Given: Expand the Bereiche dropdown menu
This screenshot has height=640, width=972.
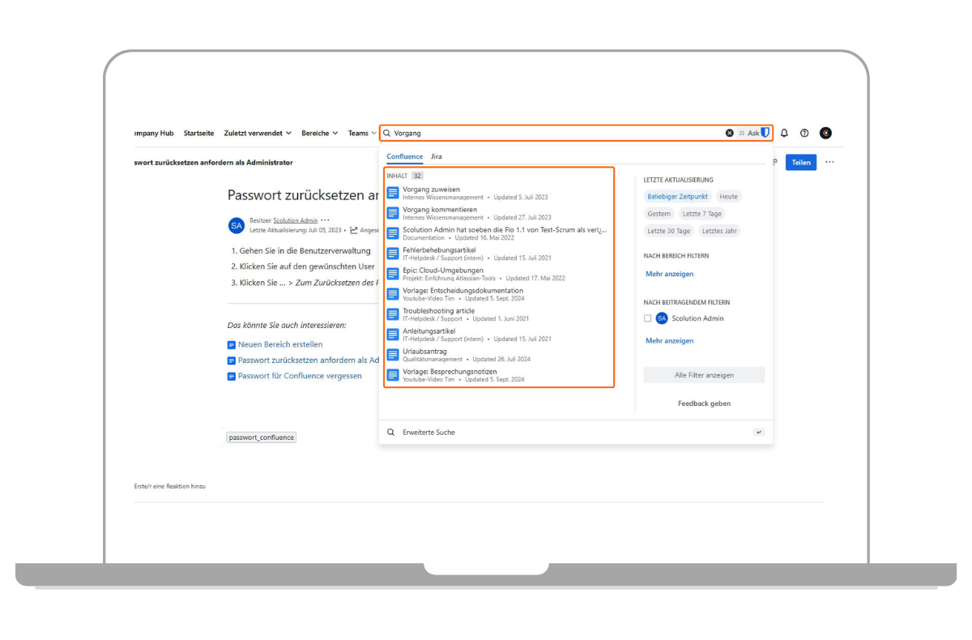Looking at the screenshot, I should click(320, 133).
